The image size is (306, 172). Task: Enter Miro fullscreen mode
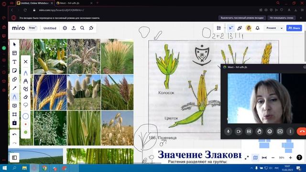[247, 158]
